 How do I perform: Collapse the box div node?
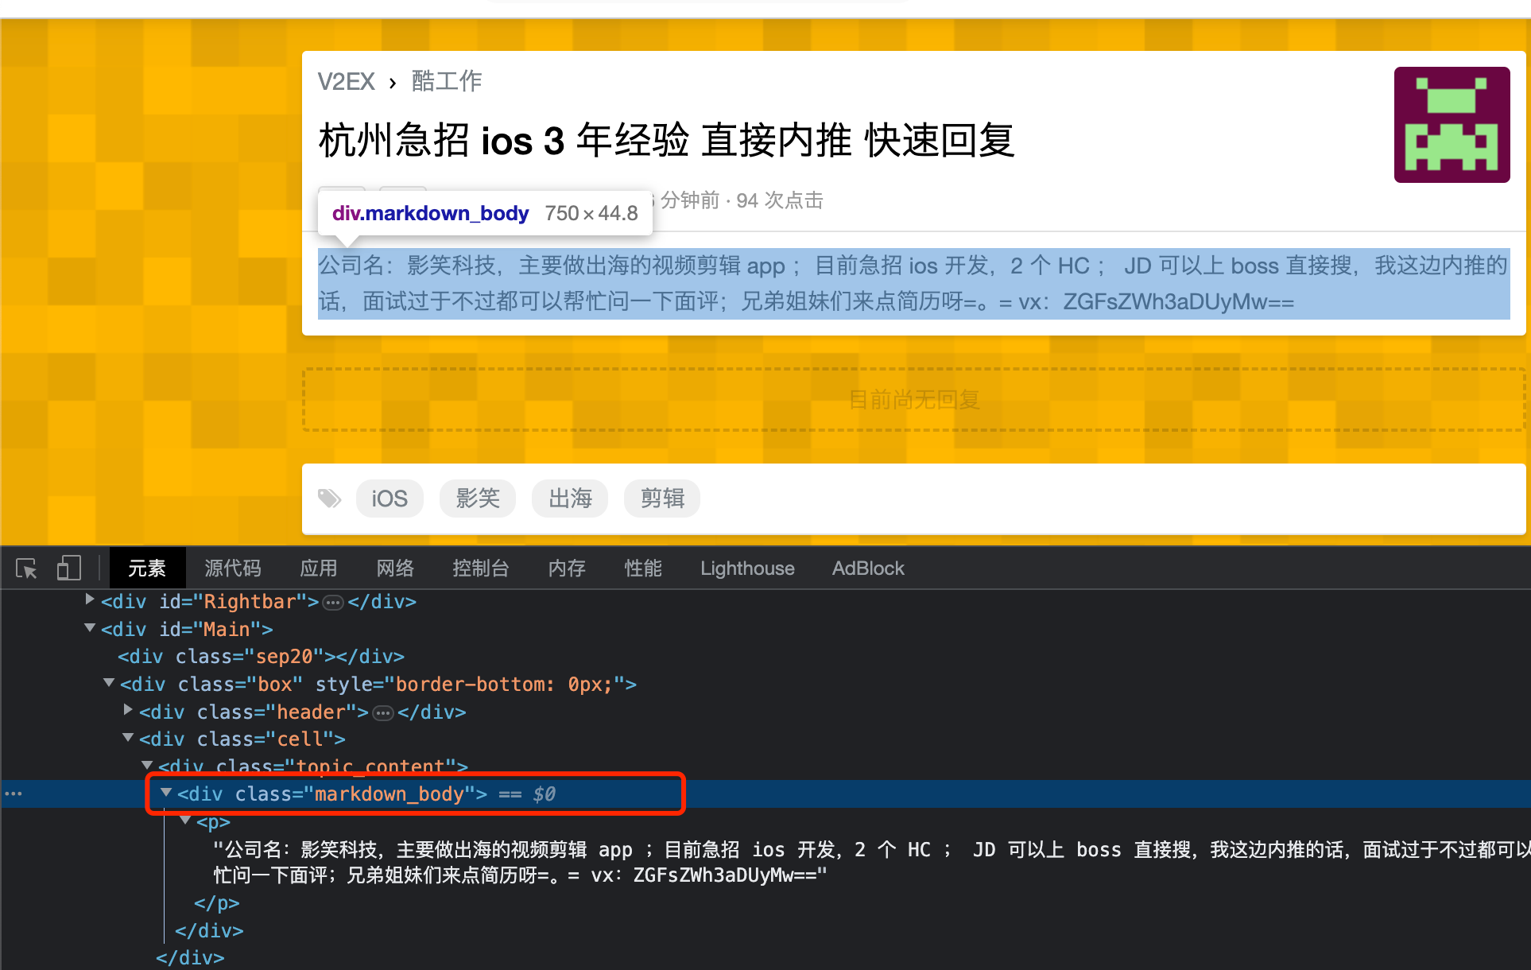point(109,683)
